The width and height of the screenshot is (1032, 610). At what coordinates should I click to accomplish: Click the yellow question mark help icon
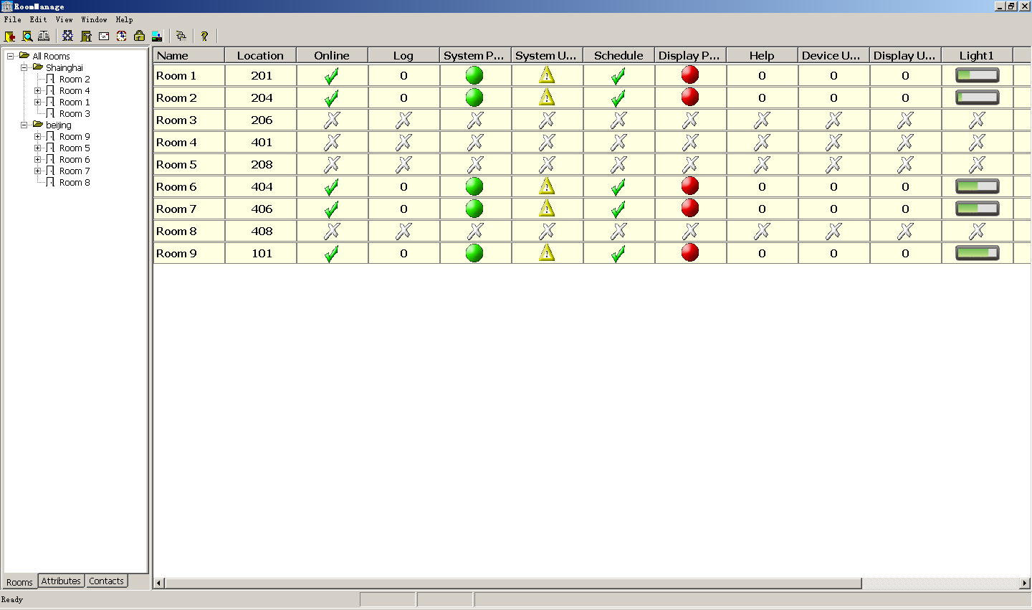204,37
